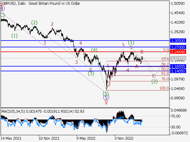190x142 pixels.
Task: Select the 70.00 RSI level label
Action: (175, 116)
